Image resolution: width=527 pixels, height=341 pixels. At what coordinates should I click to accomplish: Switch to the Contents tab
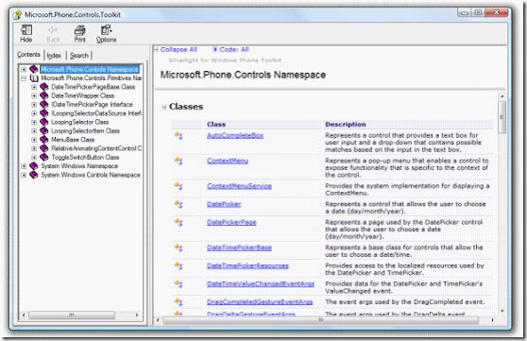coord(28,55)
